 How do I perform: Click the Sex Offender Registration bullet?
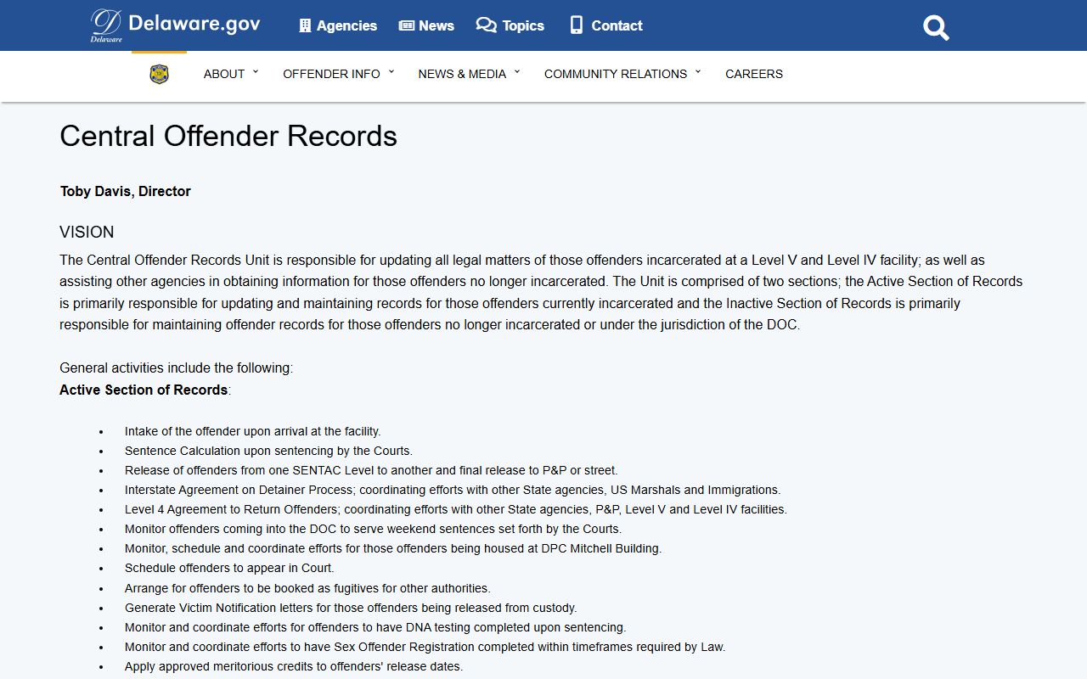(425, 647)
